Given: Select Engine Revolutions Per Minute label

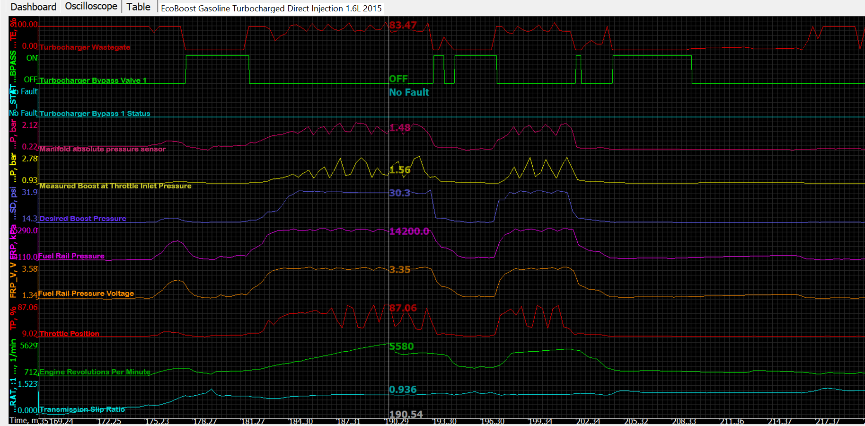Looking at the screenshot, I should click(x=95, y=372).
